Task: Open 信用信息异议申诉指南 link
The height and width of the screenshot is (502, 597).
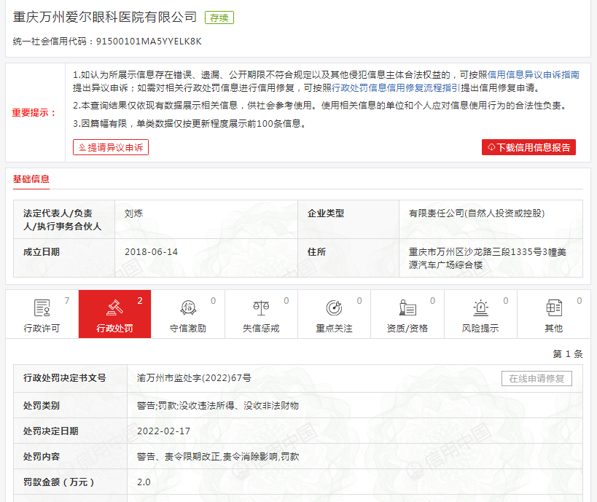Action: [534, 74]
